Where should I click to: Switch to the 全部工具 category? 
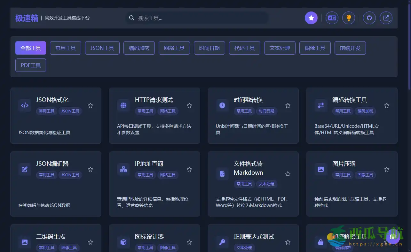coord(30,48)
